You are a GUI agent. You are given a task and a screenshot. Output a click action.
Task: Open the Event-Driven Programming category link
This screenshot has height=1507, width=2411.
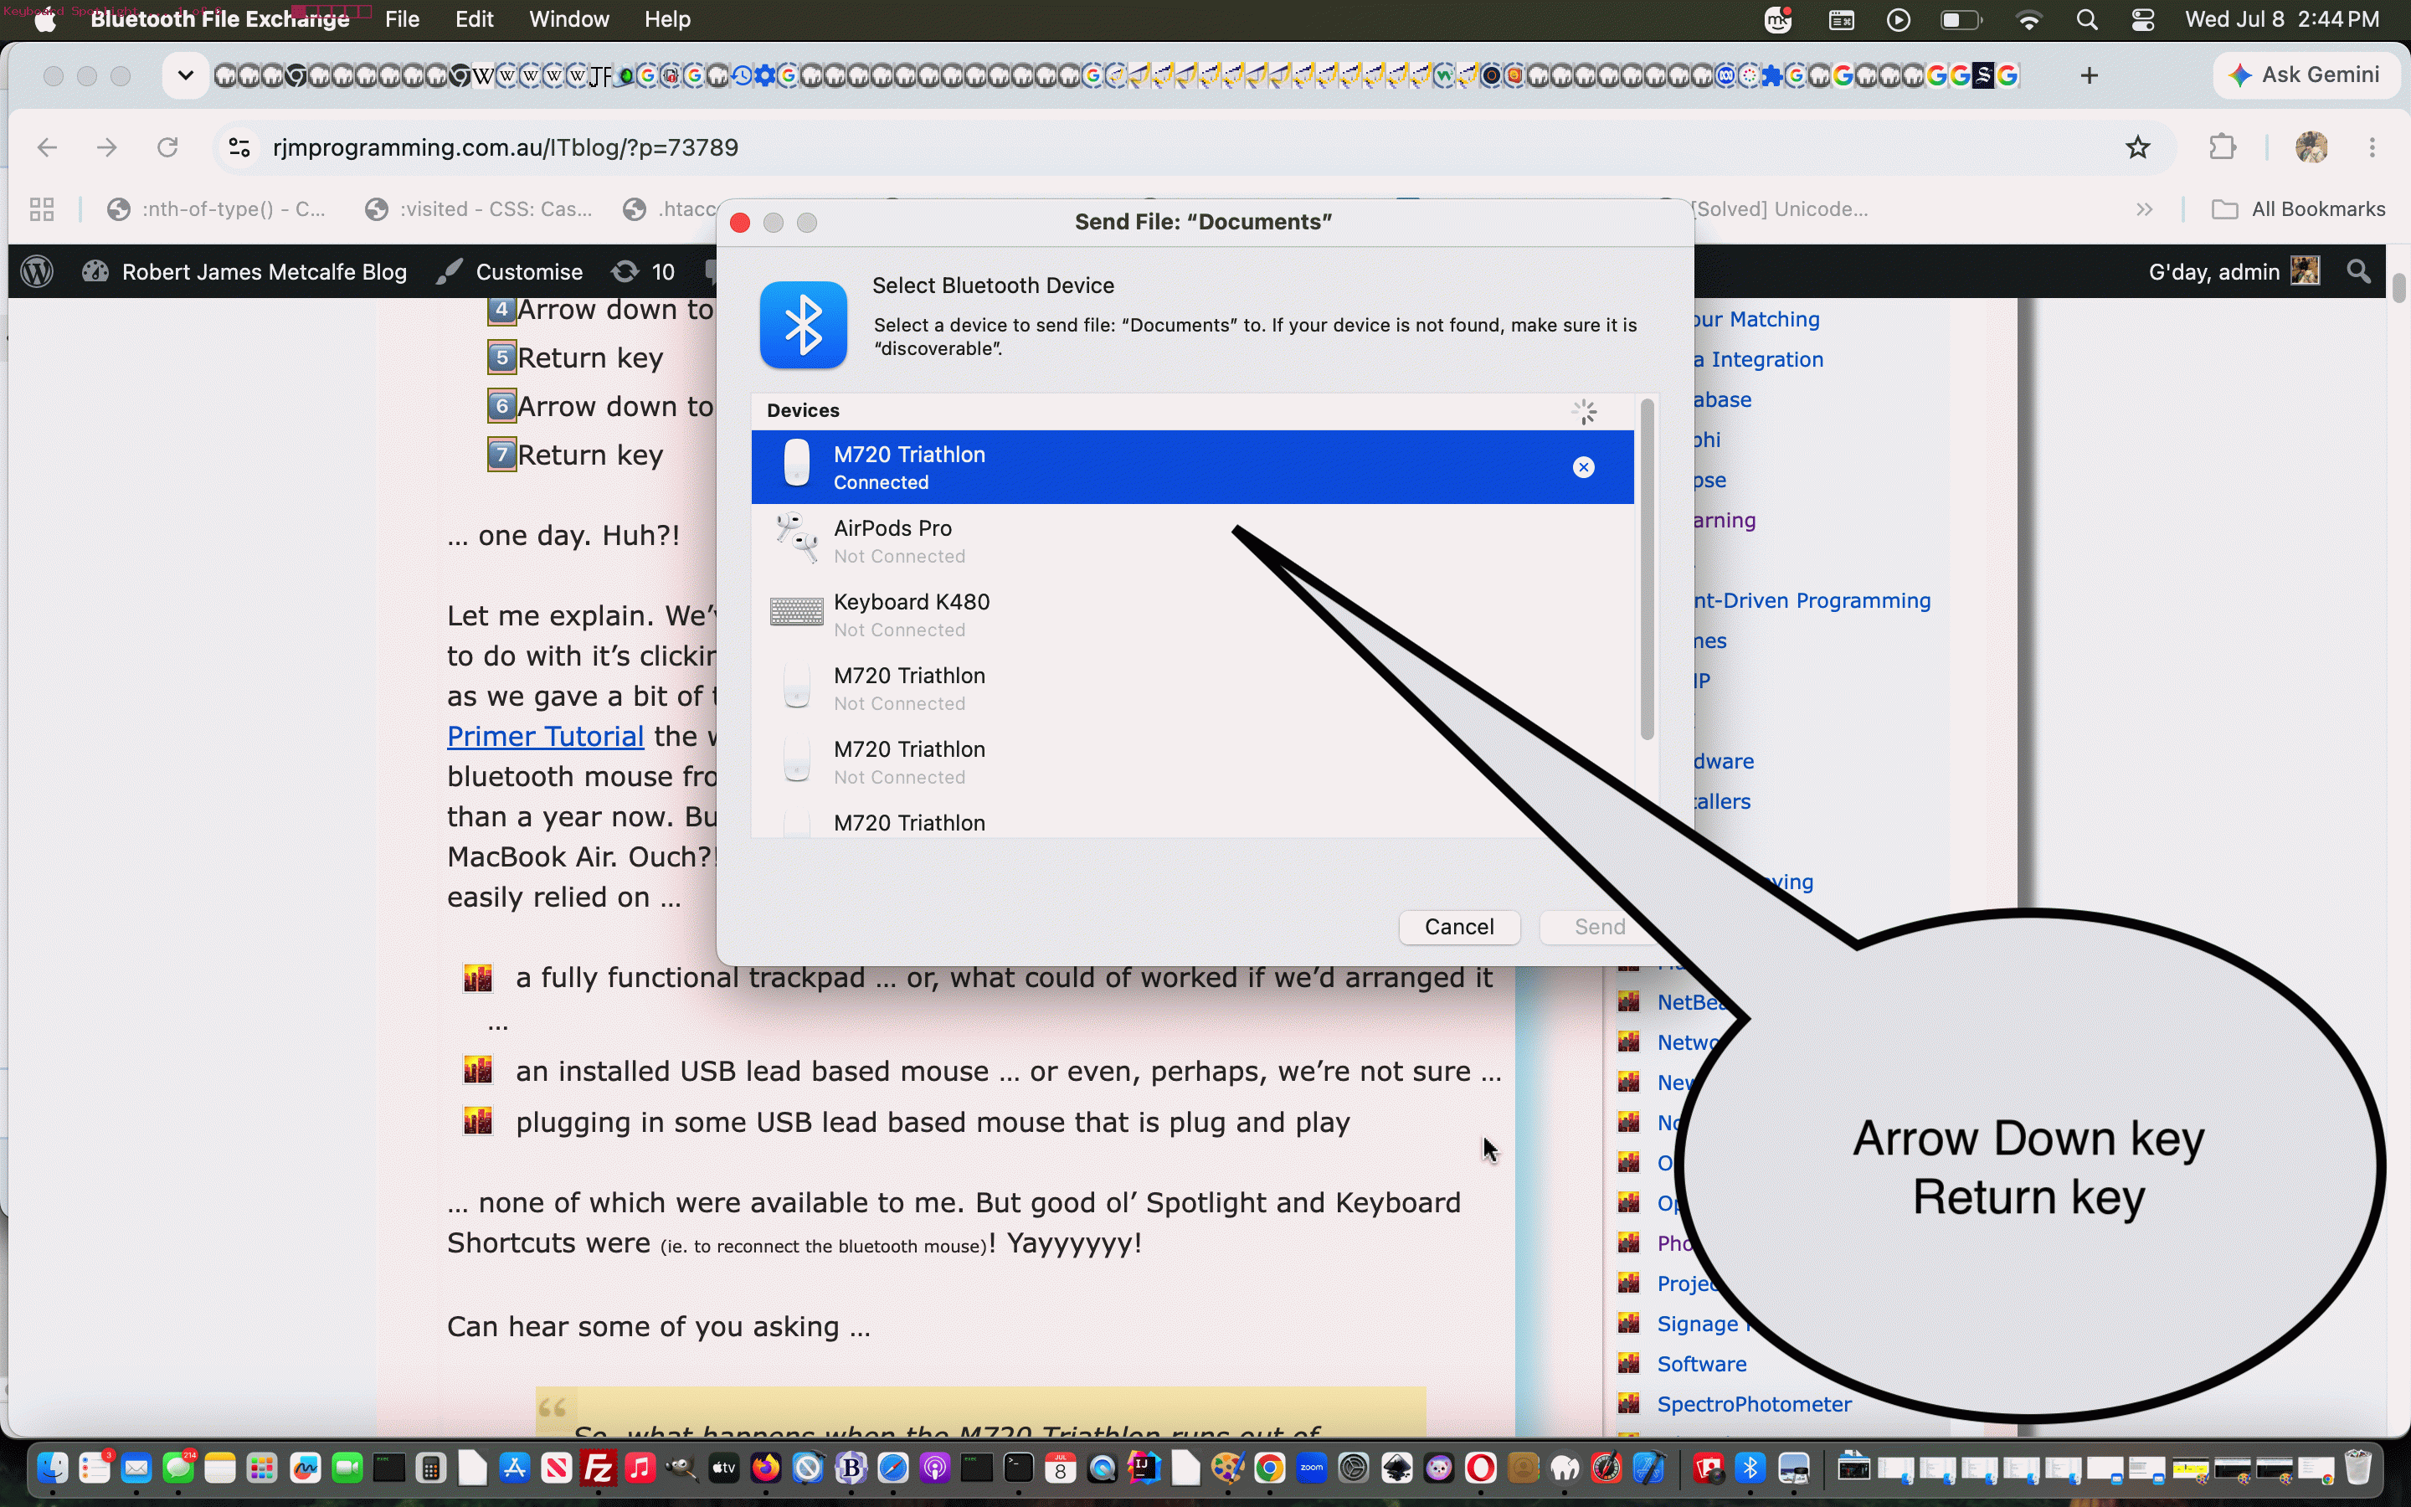[1812, 601]
